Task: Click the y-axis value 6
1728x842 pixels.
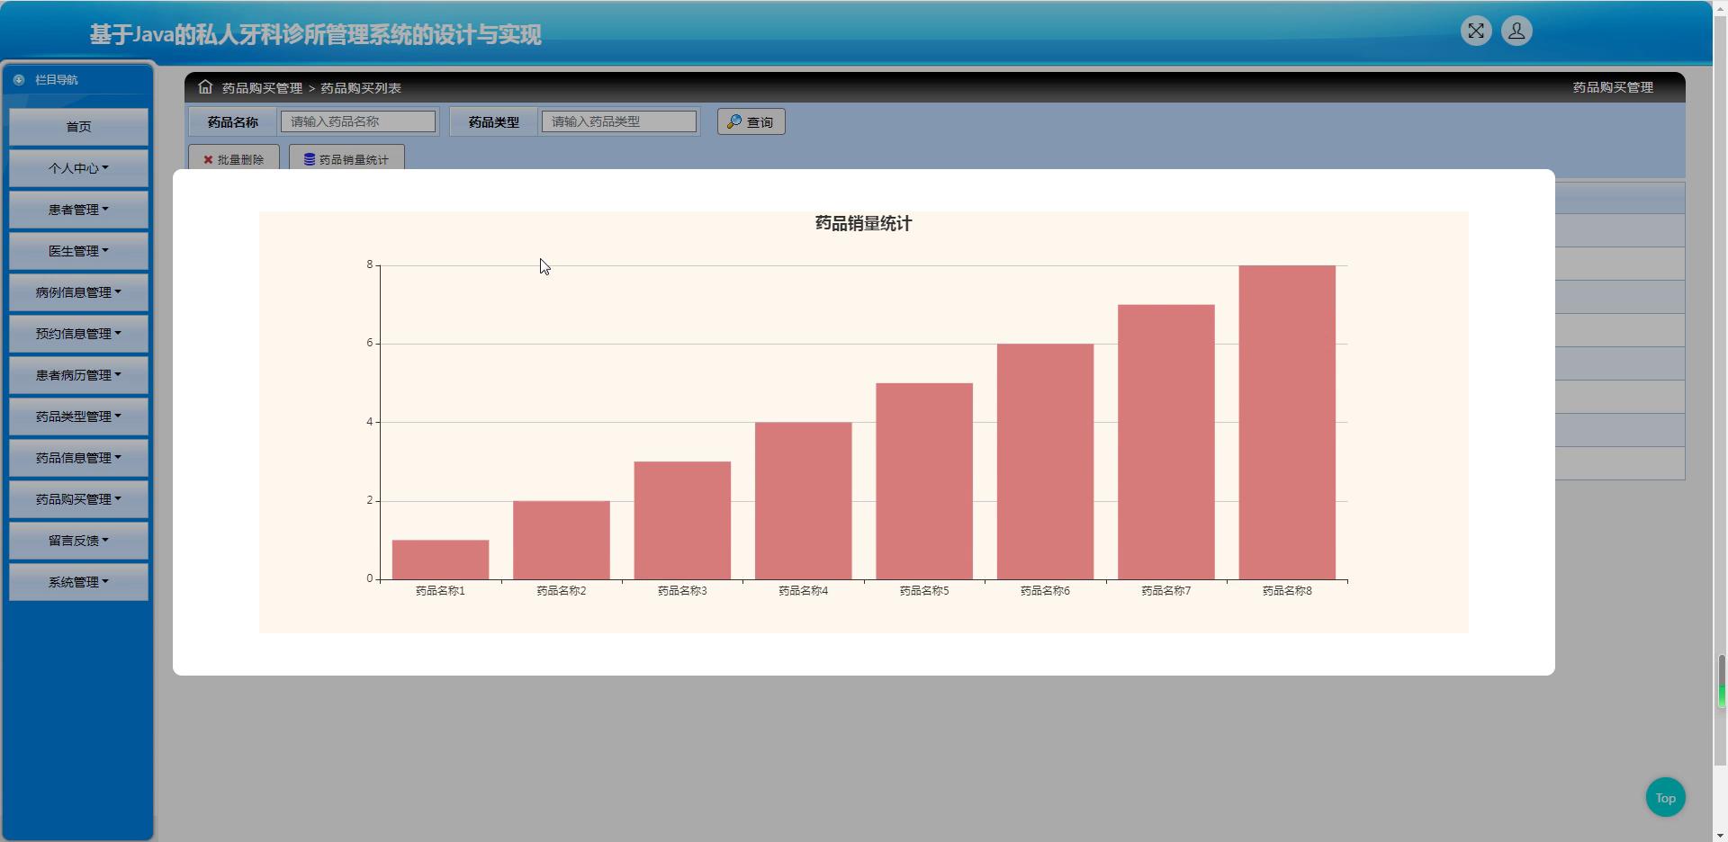Action: coord(369,343)
